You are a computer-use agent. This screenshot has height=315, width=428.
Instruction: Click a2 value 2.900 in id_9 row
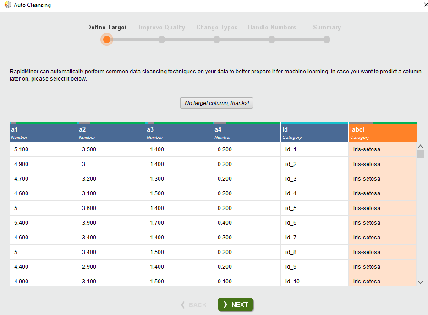pyautogui.click(x=111, y=267)
